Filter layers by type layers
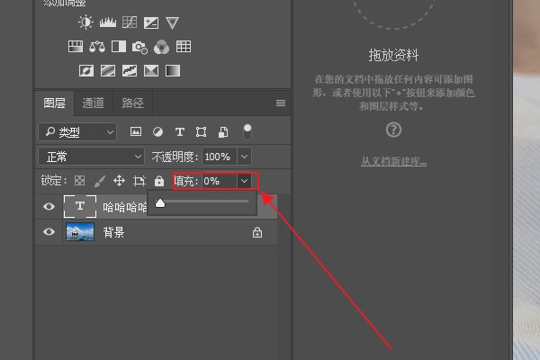Viewport: 540px width, 360px height. tap(180, 132)
